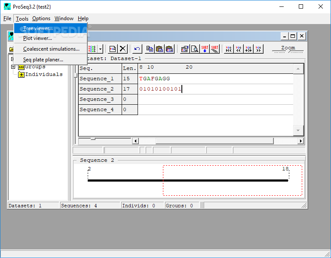The width and height of the screenshot is (331, 258).
Task: Minimize the inner dataset window
Action: (x=285, y=36)
